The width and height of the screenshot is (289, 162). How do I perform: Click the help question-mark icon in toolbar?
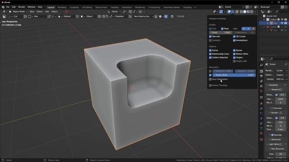coord(172,16)
